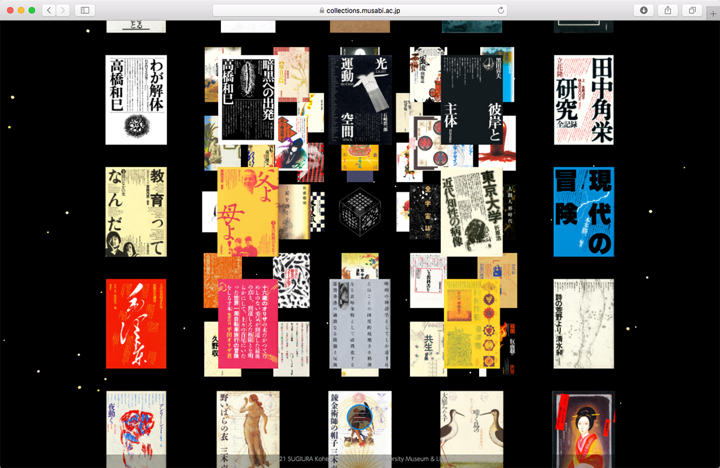Click the 東京大学 近代知性の病像 cover
The width and height of the screenshot is (720, 468).
click(x=471, y=212)
